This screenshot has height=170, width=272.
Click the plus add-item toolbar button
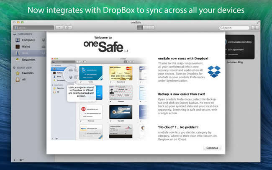pos(59,28)
